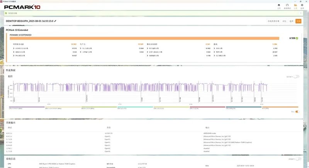Click the view result online button
Screen dimensions: 309x168
click(x=273, y=21)
